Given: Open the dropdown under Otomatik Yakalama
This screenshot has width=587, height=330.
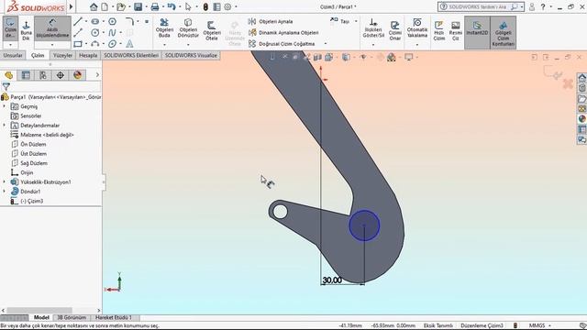Looking at the screenshot, I should coord(417,45).
